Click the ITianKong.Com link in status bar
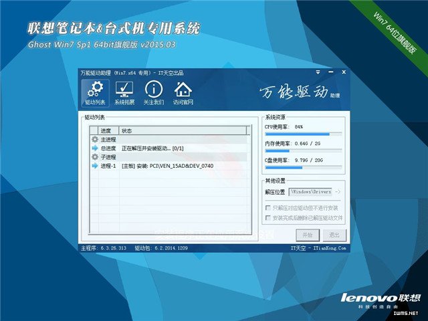 point(329,247)
